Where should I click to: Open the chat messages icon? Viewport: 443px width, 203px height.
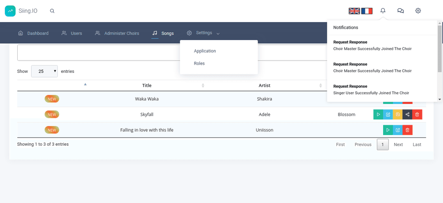tap(400, 11)
